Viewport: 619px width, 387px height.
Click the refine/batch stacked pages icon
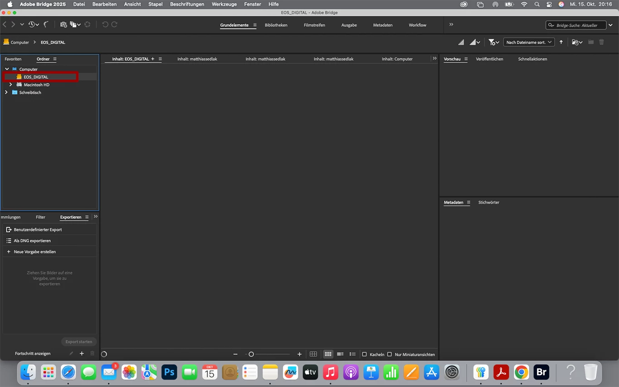(75, 24)
